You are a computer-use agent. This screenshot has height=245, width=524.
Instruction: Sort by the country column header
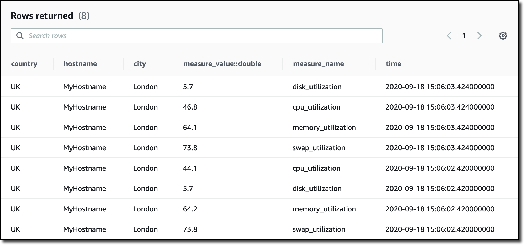pyautogui.click(x=24, y=64)
